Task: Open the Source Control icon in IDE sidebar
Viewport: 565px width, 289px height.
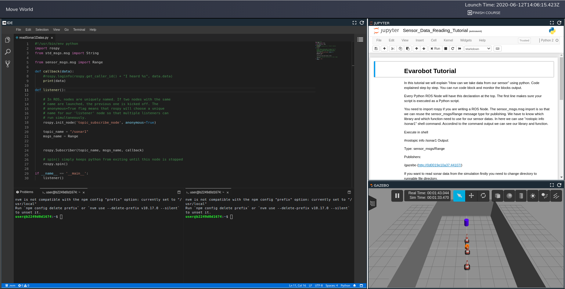Action: (8, 64)
